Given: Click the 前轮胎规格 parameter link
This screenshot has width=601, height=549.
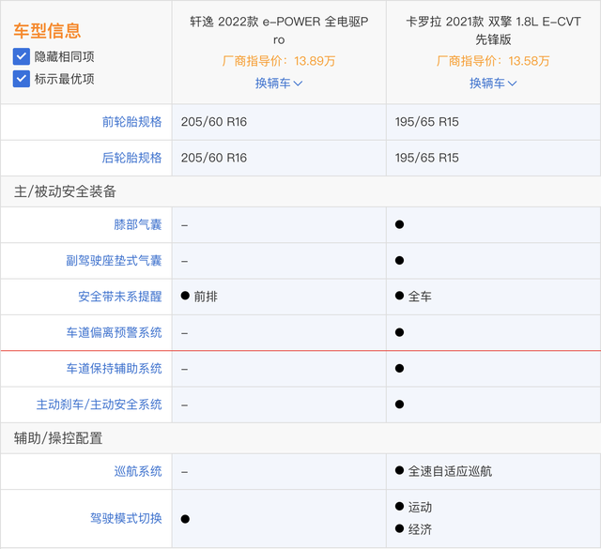Looking at the screenshot, I should (x=131, y=122).
